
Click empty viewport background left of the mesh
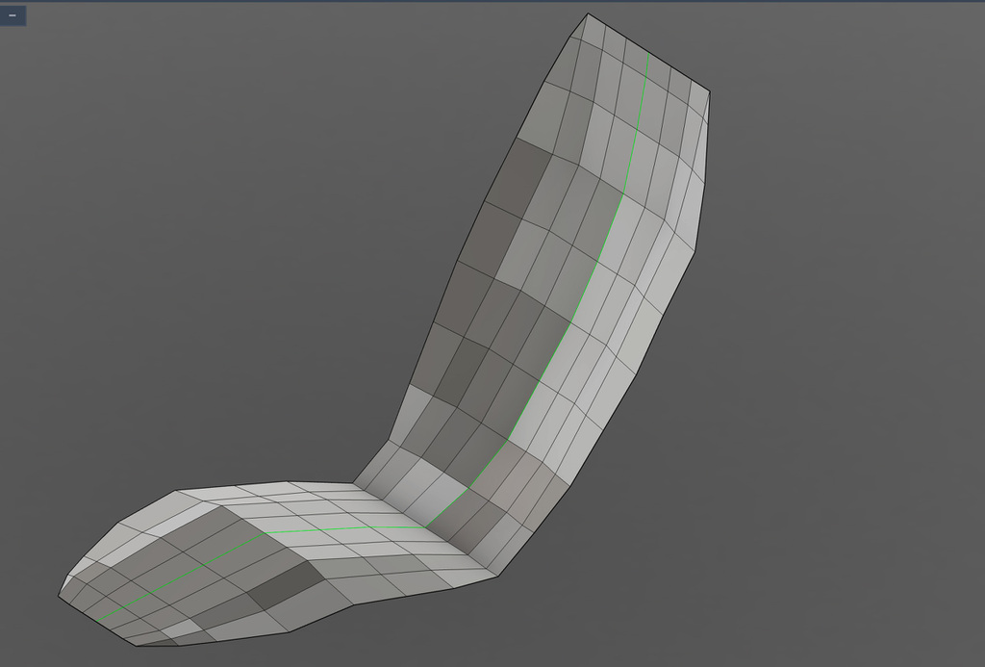(x=192, y=289)
